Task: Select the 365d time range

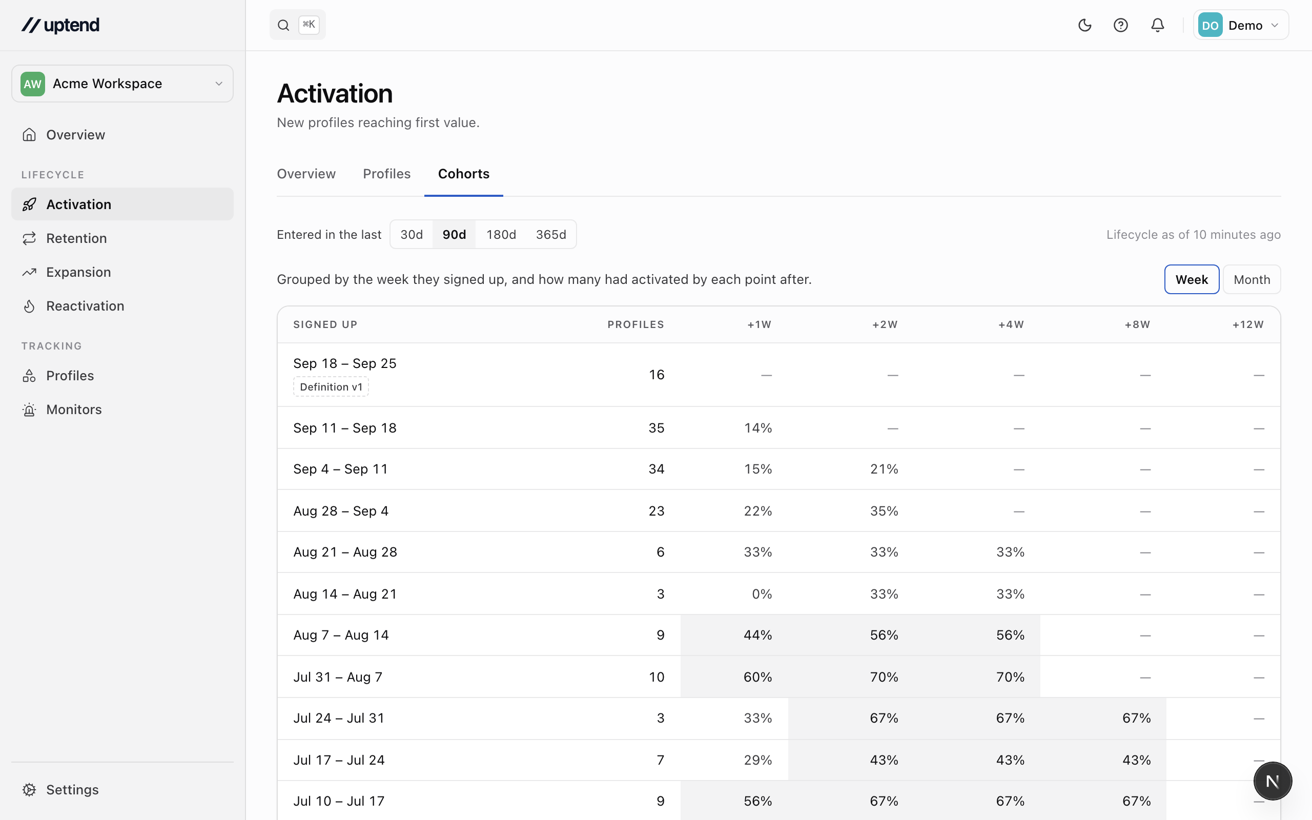Action: 551,234
